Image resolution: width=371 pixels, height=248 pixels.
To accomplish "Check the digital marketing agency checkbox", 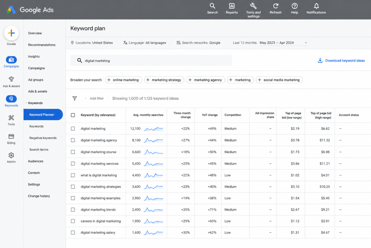I will click(x=73, y=140).
